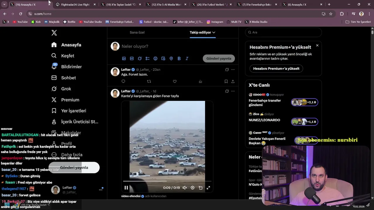Unmute the video audio
The width and height of the screenshot is (374, 210).
click(185, 188)
